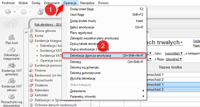Viewport: 200px width, 107px height.
Task: Click Rok obrotowy - 2019 link
Action: point(48,24)
